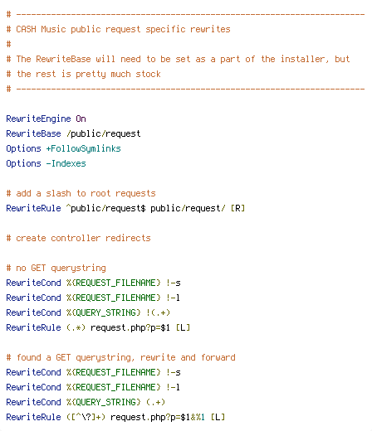The height and width of the screenshot is (431, 372).
Task: Click the +FollowSymlinks option text
Action: tap(83, 148)
